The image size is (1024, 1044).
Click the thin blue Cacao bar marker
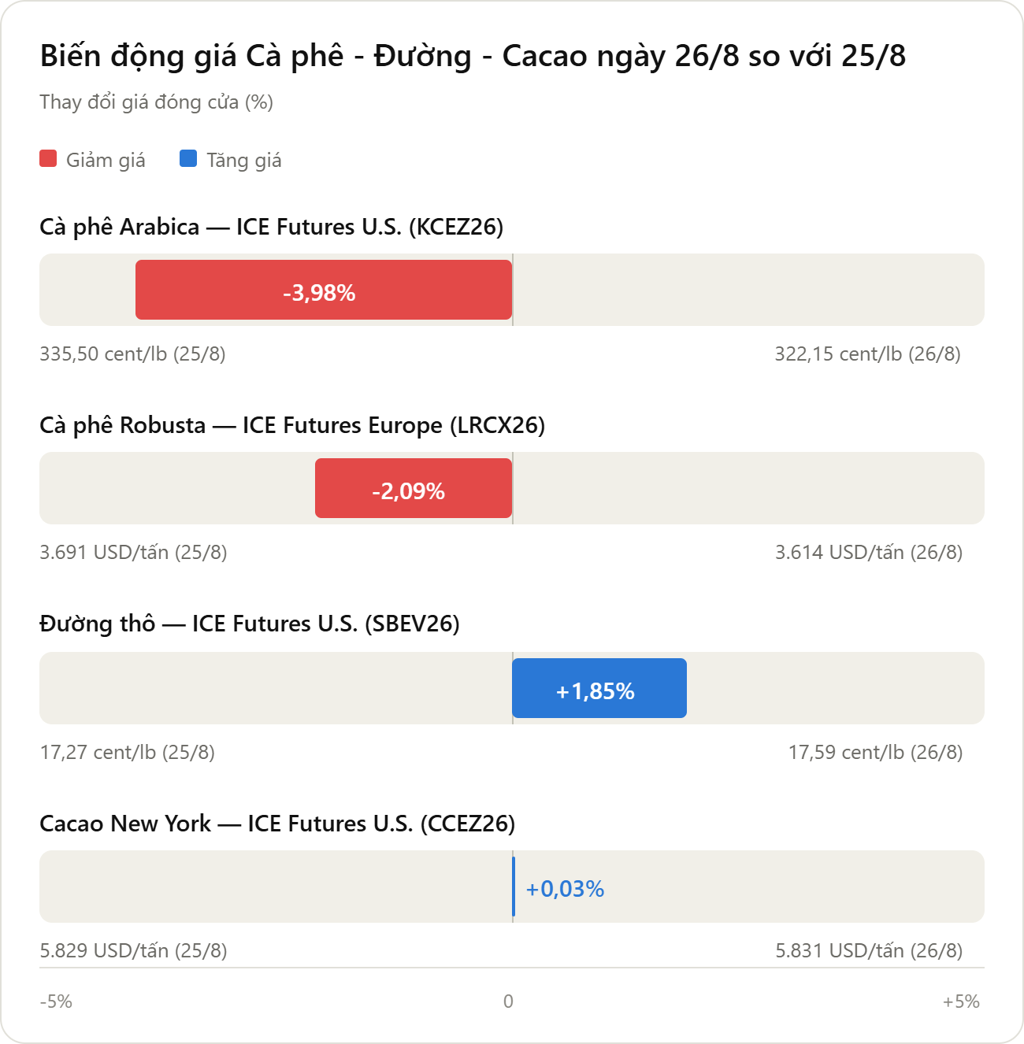514,887
